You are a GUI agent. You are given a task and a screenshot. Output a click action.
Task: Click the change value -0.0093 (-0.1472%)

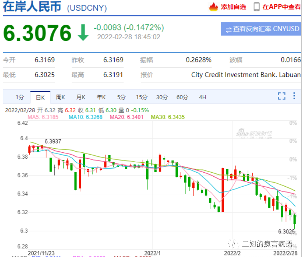click(129, 28)
